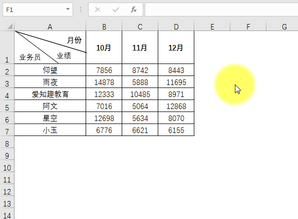Click inside the Name Box showing F1
The height and width of the screenshot is (219, 298).
pos(34,9)
